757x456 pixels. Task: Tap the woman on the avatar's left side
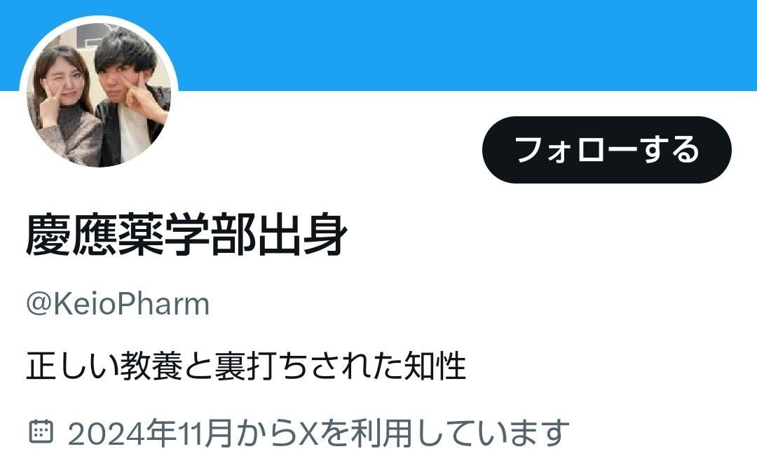[x=63, y=106]
